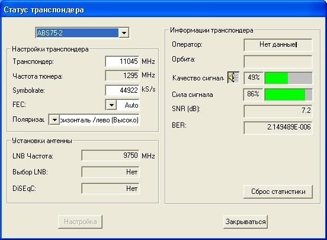
Task: Click the Закрываться button
Action: [x=245, y=222]
